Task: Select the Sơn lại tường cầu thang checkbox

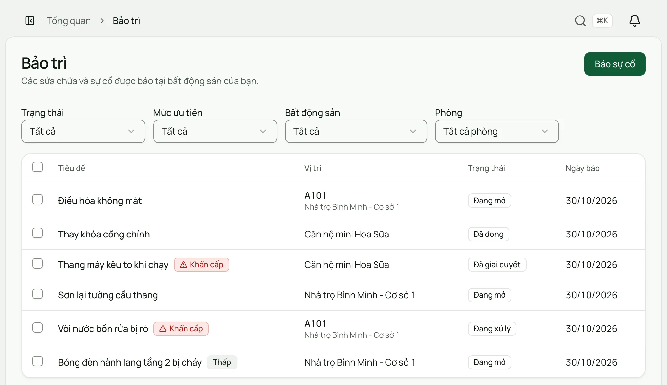Action: [37, 294]
